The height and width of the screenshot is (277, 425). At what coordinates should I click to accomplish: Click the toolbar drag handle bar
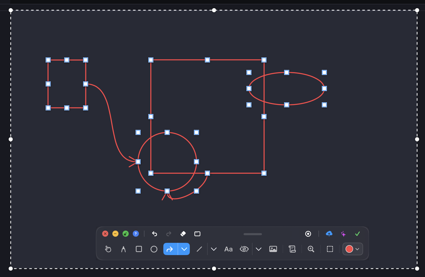click(x=253, y=234)
